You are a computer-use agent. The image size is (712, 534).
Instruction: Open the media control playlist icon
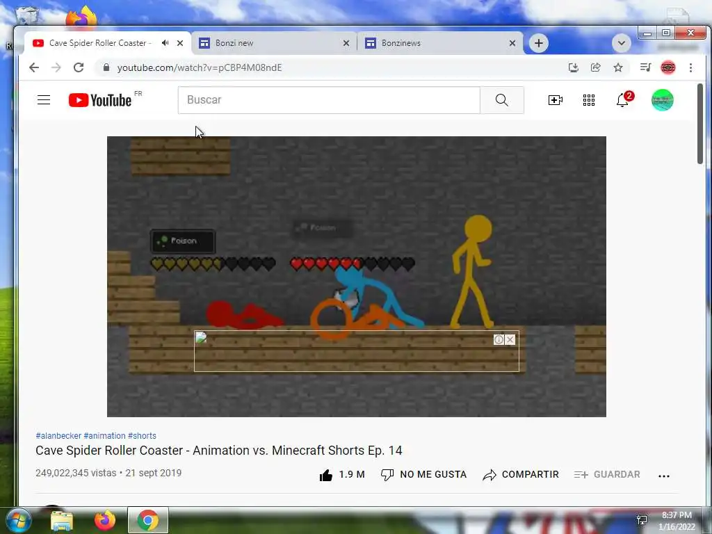[x=645, y=67]
